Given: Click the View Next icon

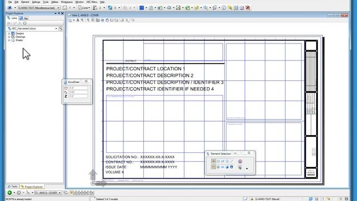Looking at the screenshot, I should 117,20.
